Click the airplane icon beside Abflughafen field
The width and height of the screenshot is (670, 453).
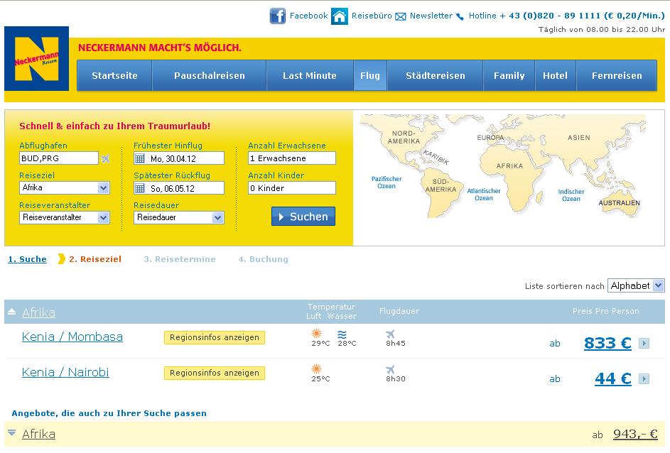click(105, 159)
